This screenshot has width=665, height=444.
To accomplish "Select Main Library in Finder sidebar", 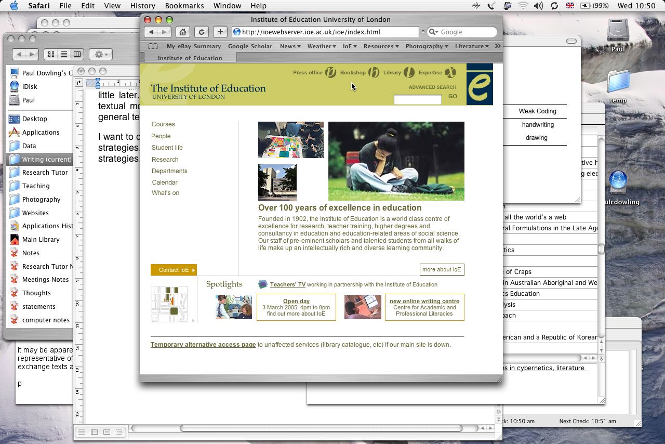I will pos(41,239).
